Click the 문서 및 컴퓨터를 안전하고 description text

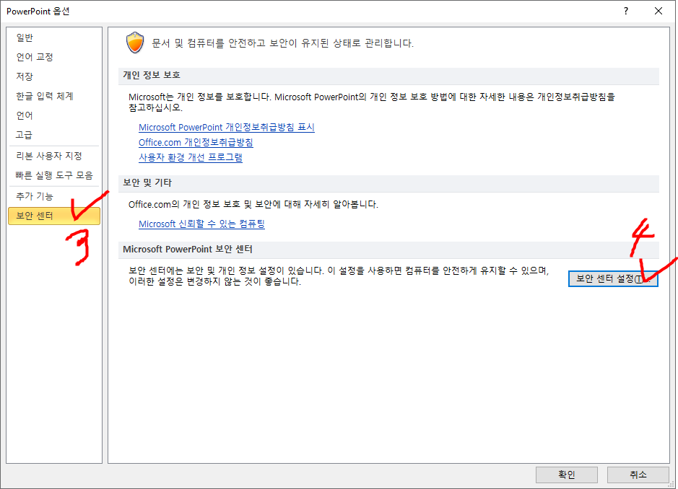pyautogui.click(x=283, y=43)
